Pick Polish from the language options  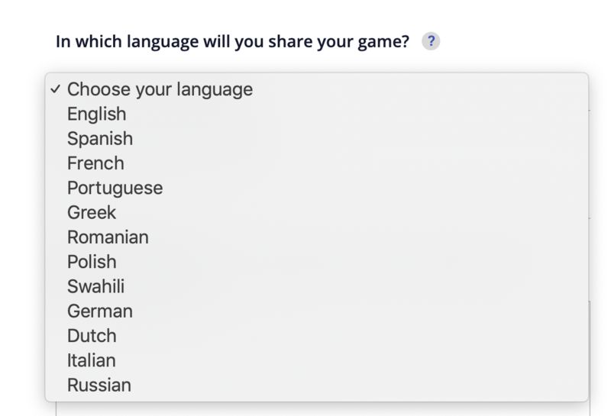point(92,262)
